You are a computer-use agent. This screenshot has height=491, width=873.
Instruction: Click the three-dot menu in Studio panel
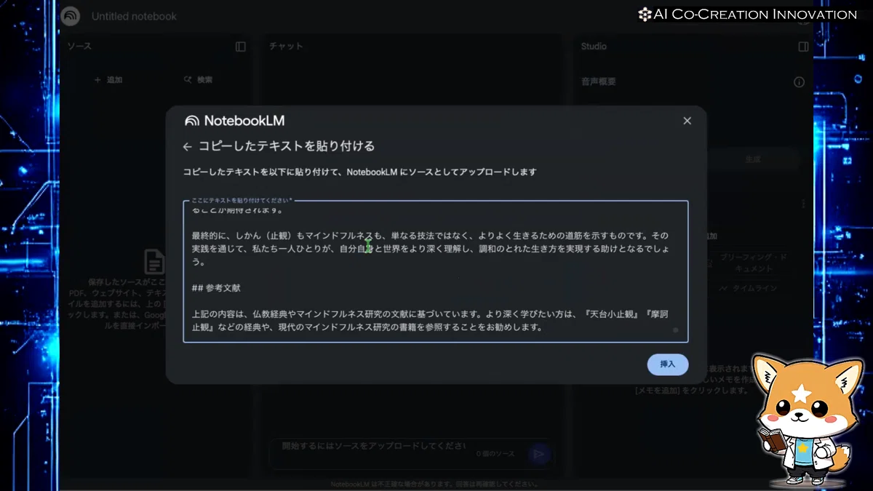pos(803,204)
